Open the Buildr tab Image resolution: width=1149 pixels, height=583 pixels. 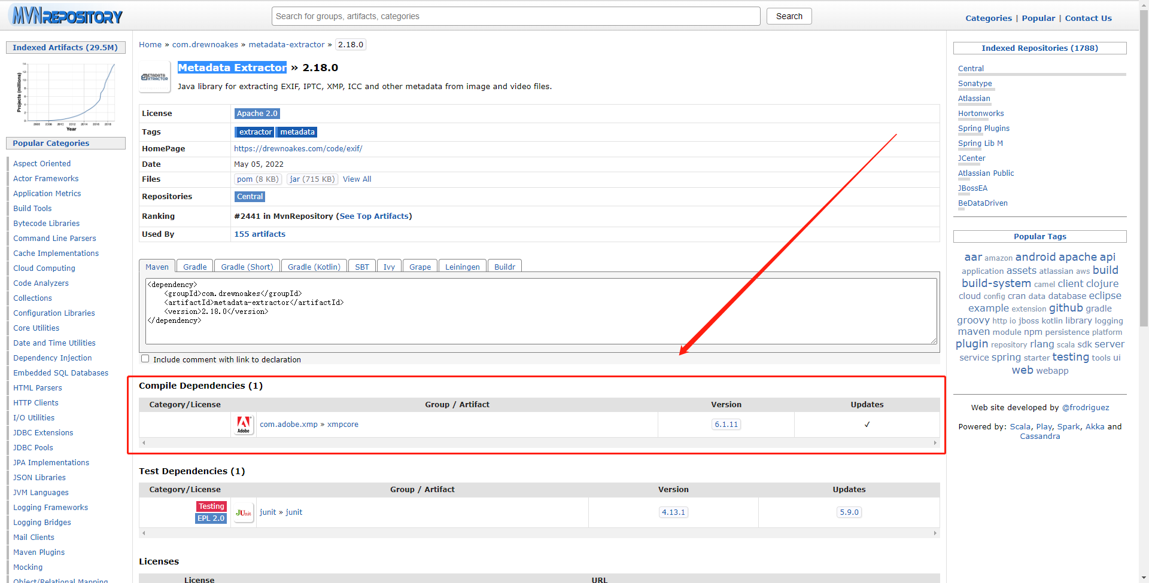(504, 267)
